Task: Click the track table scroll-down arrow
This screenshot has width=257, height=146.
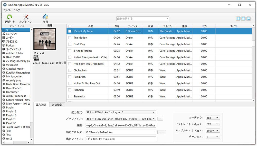Action: tap(254, 100)
